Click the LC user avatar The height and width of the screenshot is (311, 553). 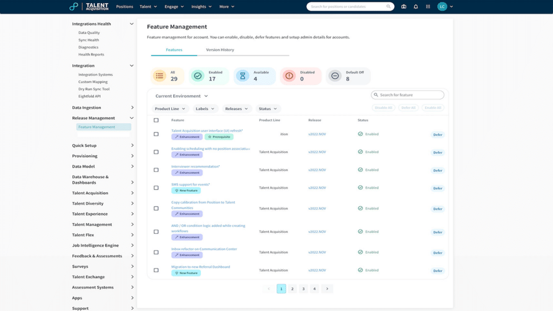(442, 6)
